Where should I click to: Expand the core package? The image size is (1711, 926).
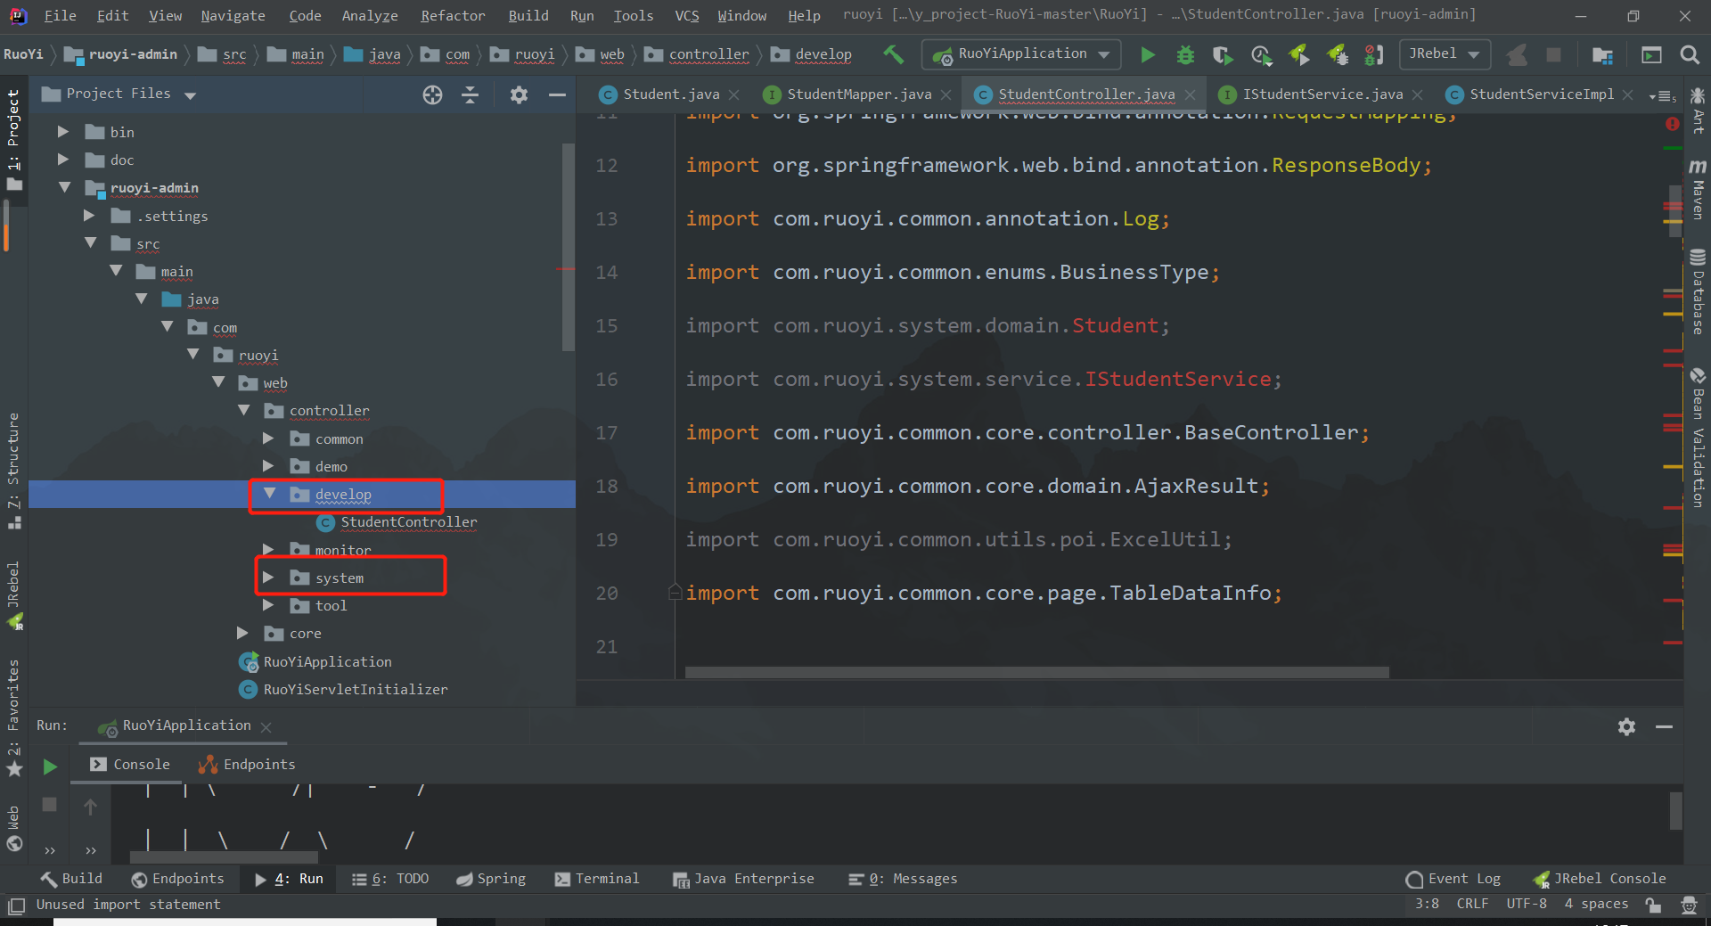pyautogui.click(x=242, y=633)
